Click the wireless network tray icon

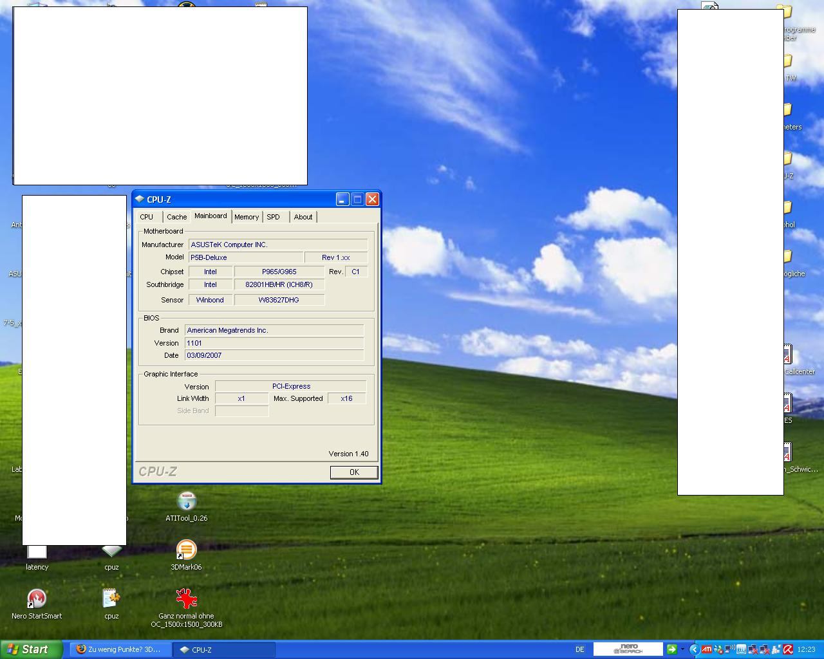click(x=729, y=649)
